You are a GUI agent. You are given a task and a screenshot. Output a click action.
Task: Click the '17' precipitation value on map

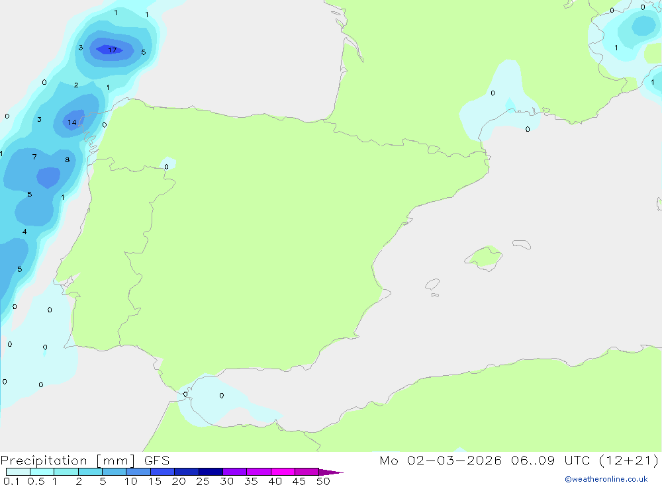click(112, 50)
